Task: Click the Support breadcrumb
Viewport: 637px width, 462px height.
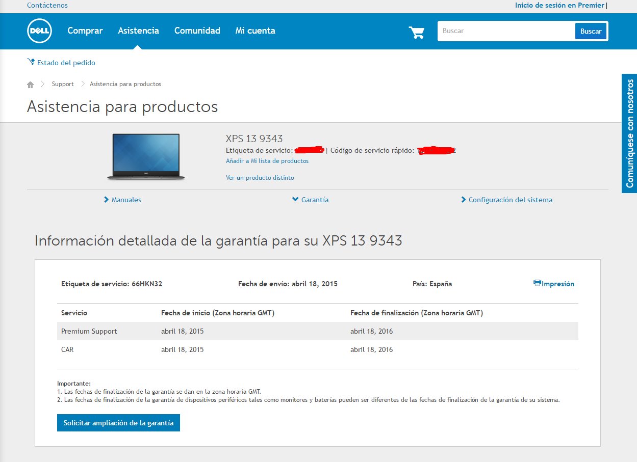Action: pos(63,84)
